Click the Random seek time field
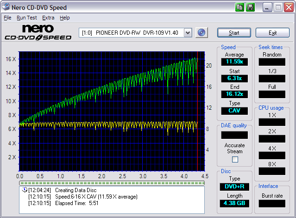Image resolution: width=296 pixels, height=218 pixels. (x=272, y=62)
